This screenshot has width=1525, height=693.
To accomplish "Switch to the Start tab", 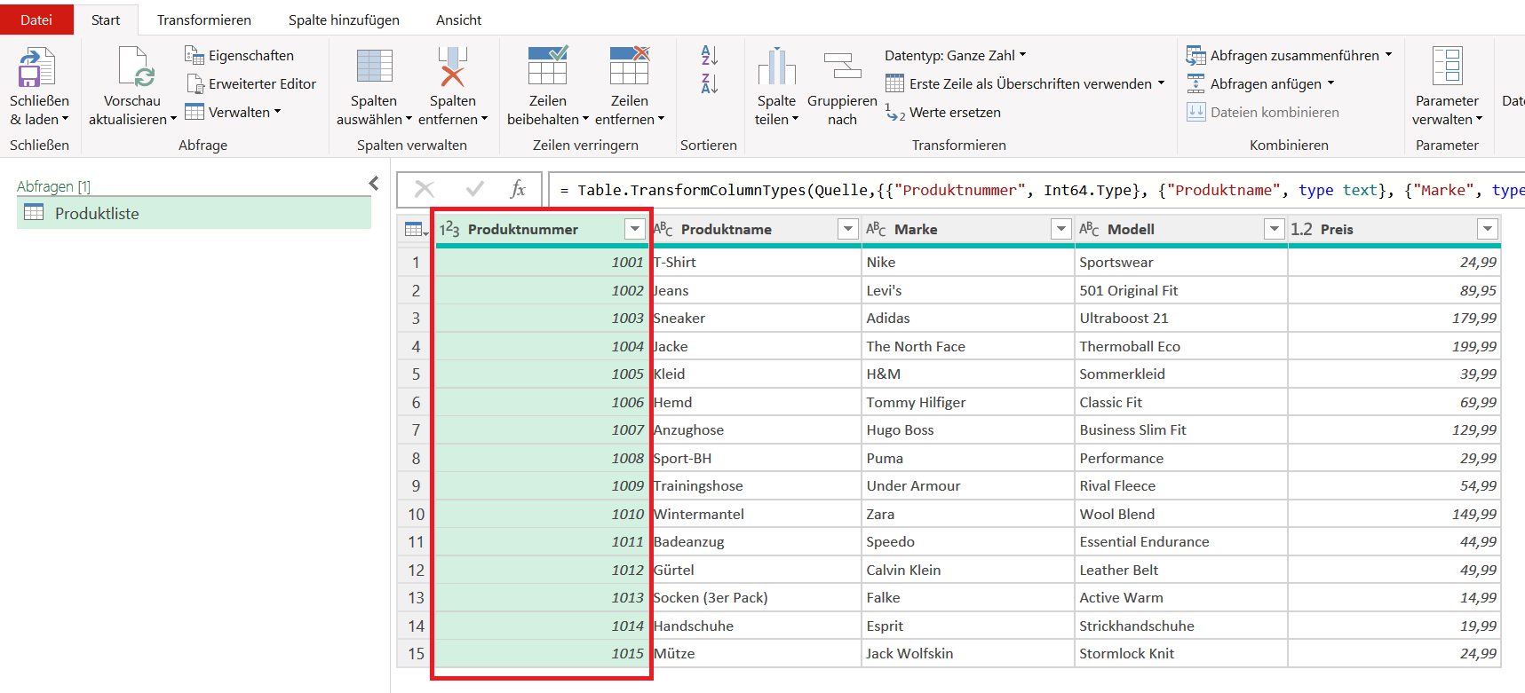I will (106, 20).
